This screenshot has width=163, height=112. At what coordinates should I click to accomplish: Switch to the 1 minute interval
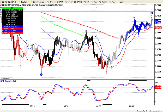click(56, 2)
